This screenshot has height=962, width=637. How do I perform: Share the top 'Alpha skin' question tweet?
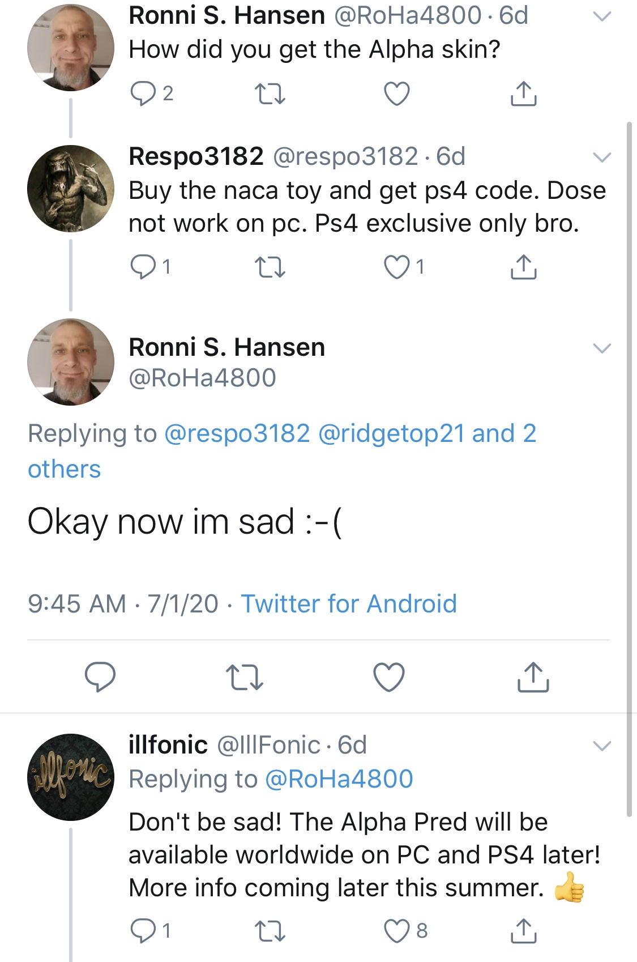524,94
